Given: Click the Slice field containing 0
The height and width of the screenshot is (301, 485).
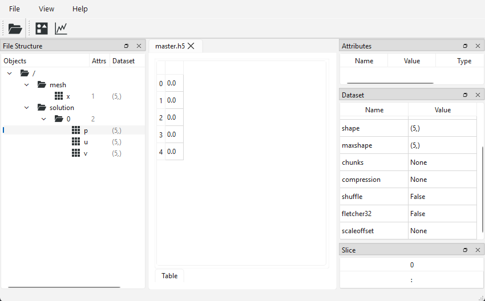Looking at the screenshot, I should [412, 265].
